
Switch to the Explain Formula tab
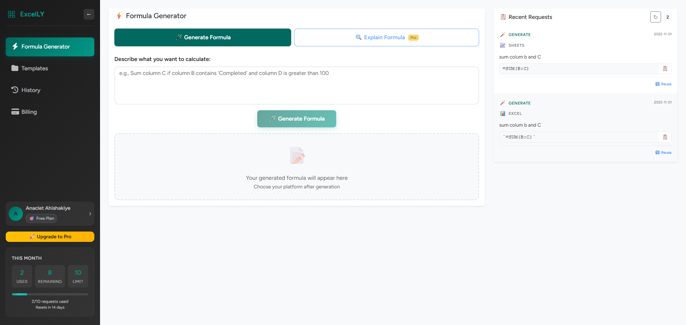386,37
